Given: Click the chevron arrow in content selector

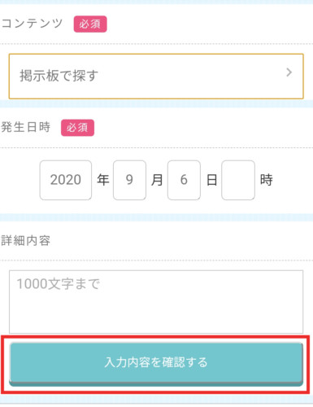Looking at the screenshot, I should [289, 72].
